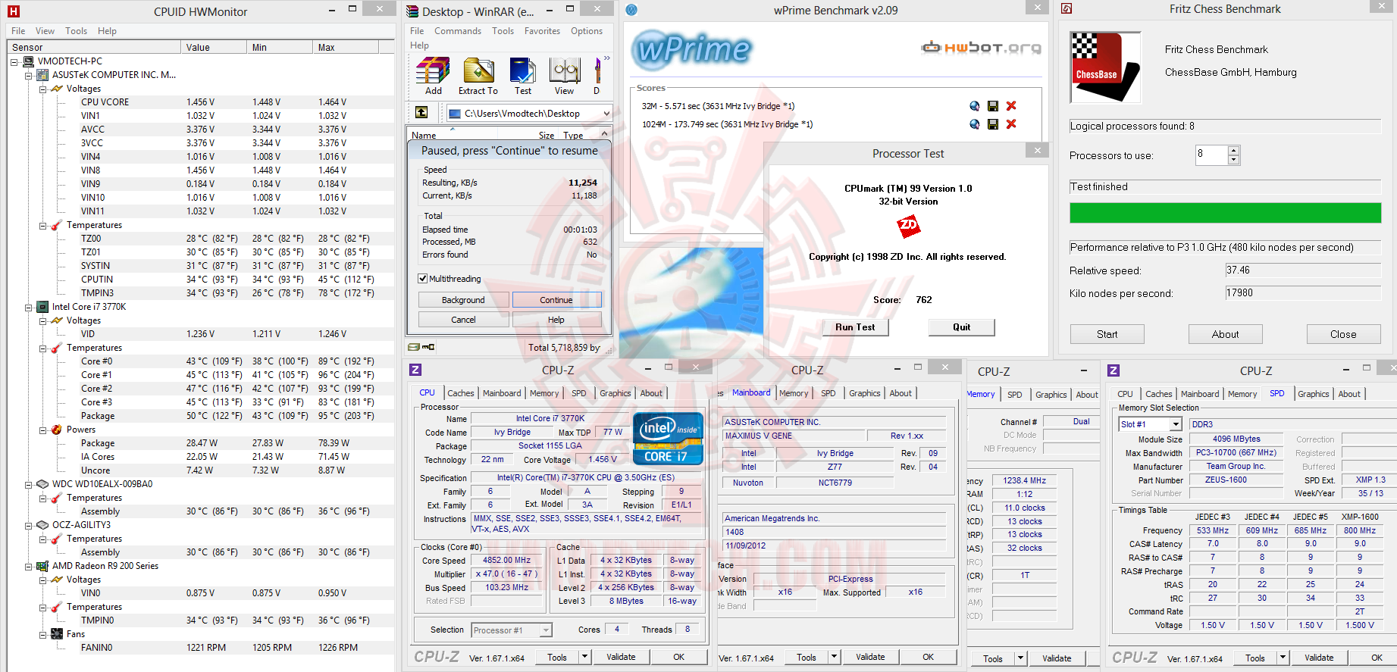
Task: Increase the Fritz processors to use value
Action: pos(1234,151)
